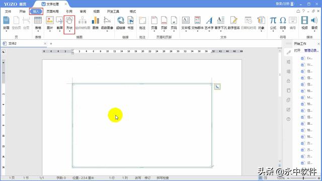Expand the 形状 dropdown arrow

[69, 31]
